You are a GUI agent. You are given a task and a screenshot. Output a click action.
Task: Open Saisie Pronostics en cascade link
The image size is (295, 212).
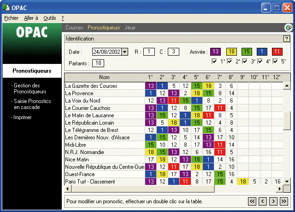click(31, 104)
